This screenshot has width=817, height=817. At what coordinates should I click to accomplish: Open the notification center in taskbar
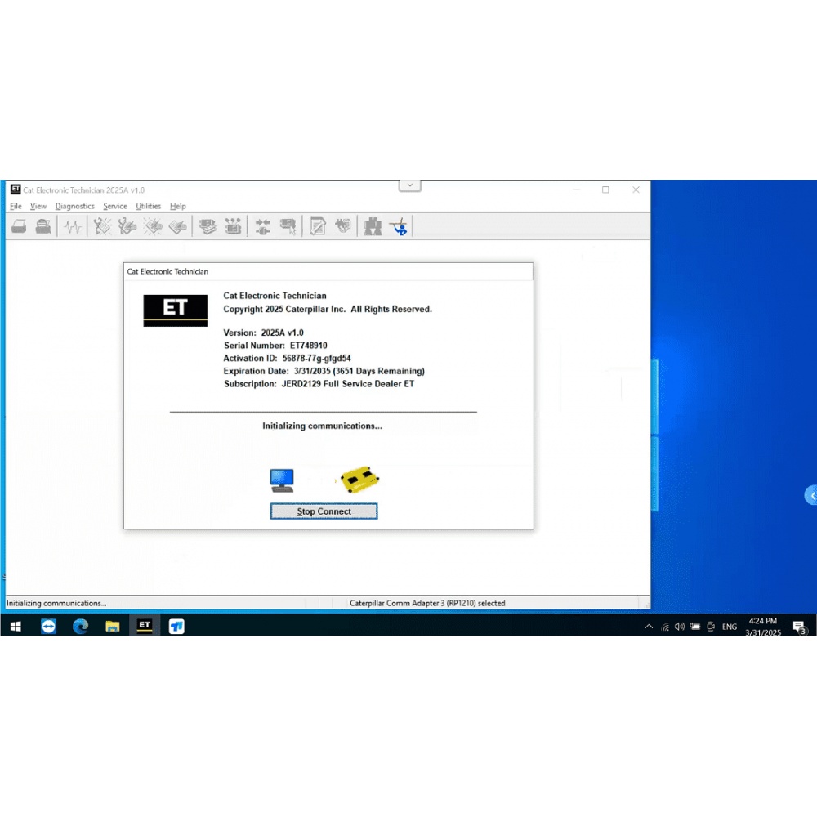tap(799, 627)
